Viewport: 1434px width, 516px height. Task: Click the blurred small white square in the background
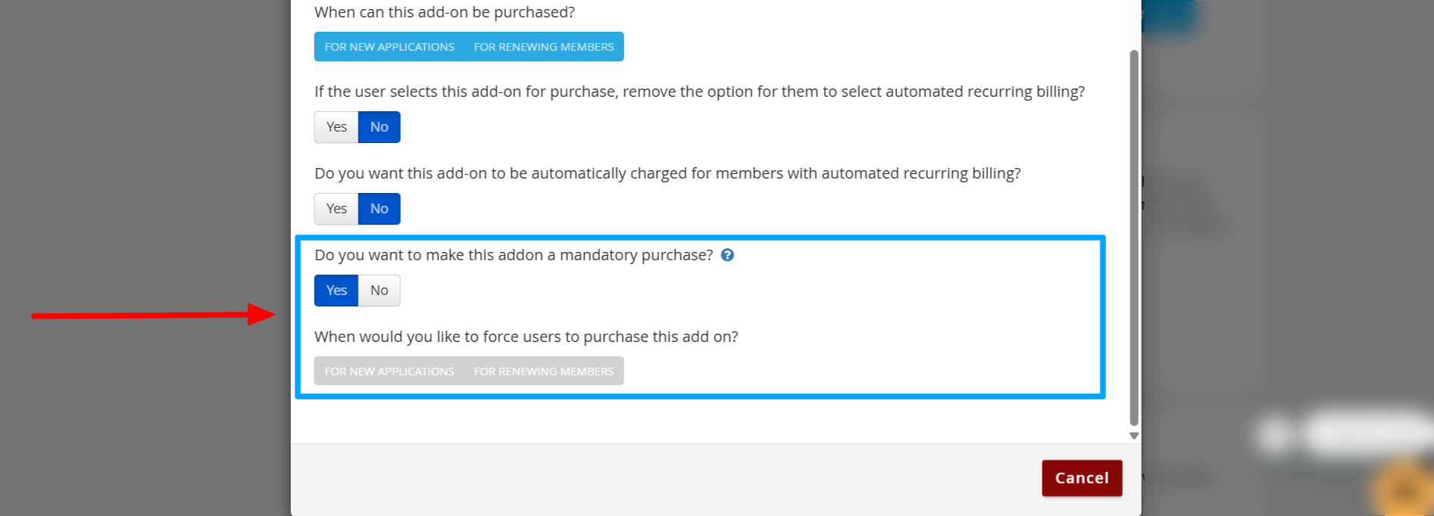[x=1274, y=435]
